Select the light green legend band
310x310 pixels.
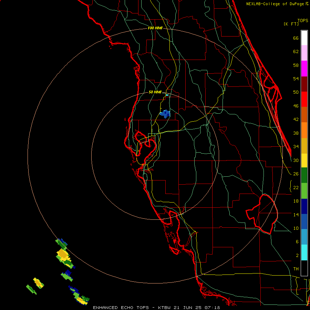click(x=304, y=191)
